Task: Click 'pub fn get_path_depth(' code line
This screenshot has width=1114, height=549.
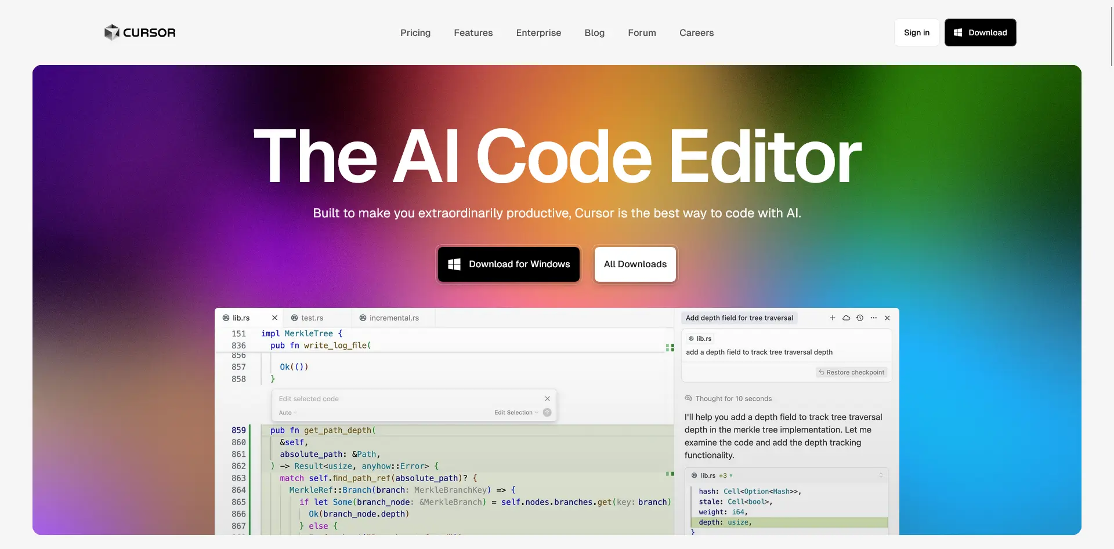Action: [323, 430]
